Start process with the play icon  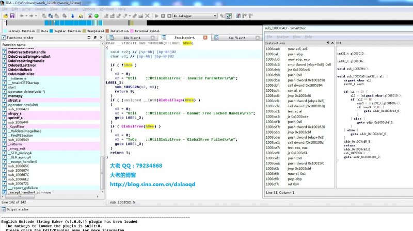point(157,16)
